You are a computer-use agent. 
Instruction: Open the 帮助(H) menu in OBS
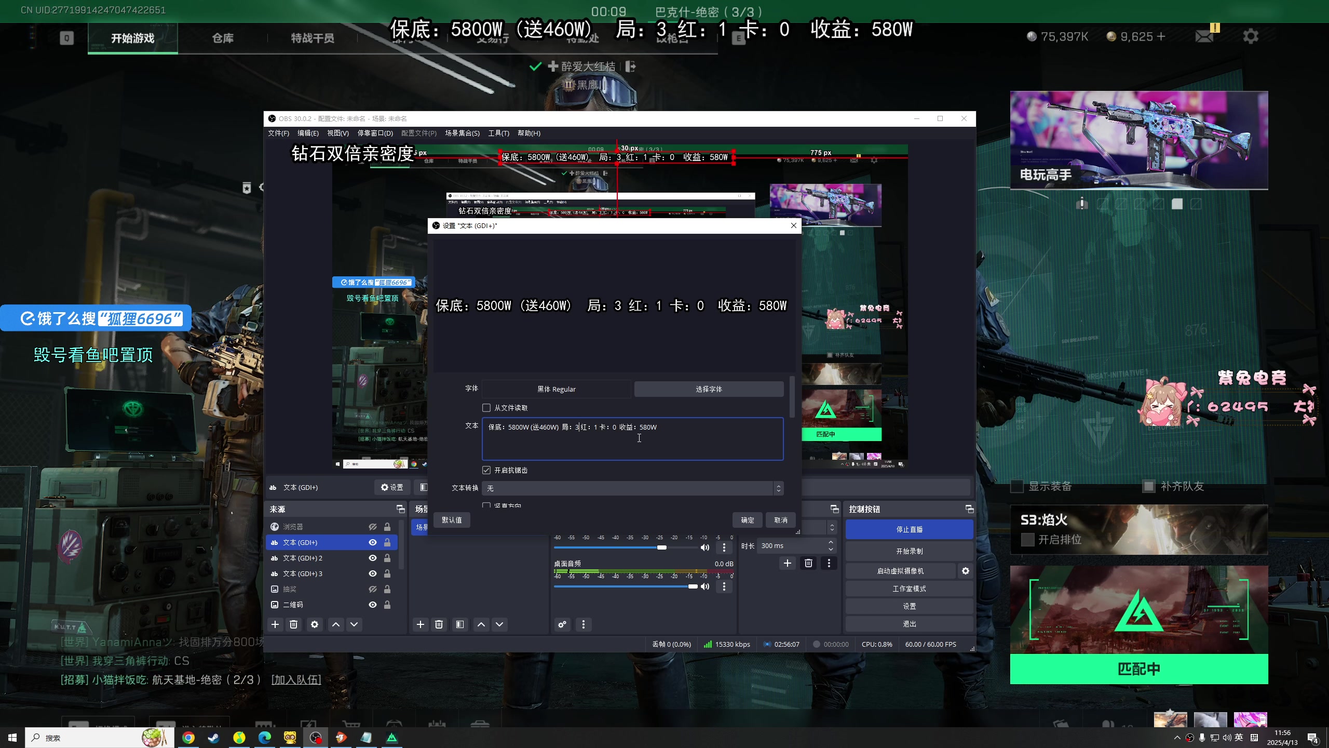528,133
